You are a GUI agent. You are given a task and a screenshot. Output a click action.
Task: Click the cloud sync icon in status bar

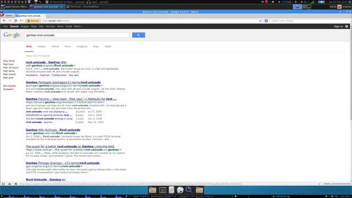click(10, 184)
